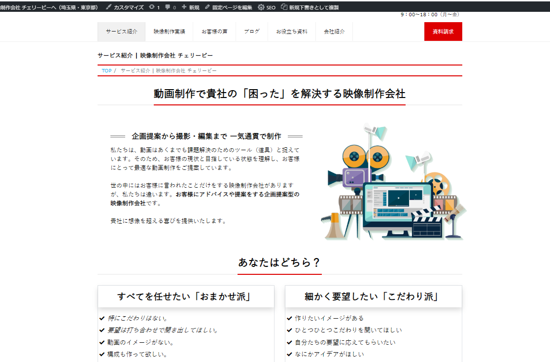Select お客様の声 in the navigation menu
Viewport: 550px width, 362px height.
click(x=214, y=32)
